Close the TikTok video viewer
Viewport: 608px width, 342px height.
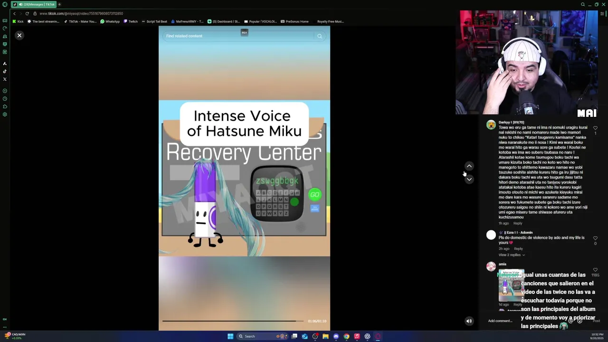(19, 35)
